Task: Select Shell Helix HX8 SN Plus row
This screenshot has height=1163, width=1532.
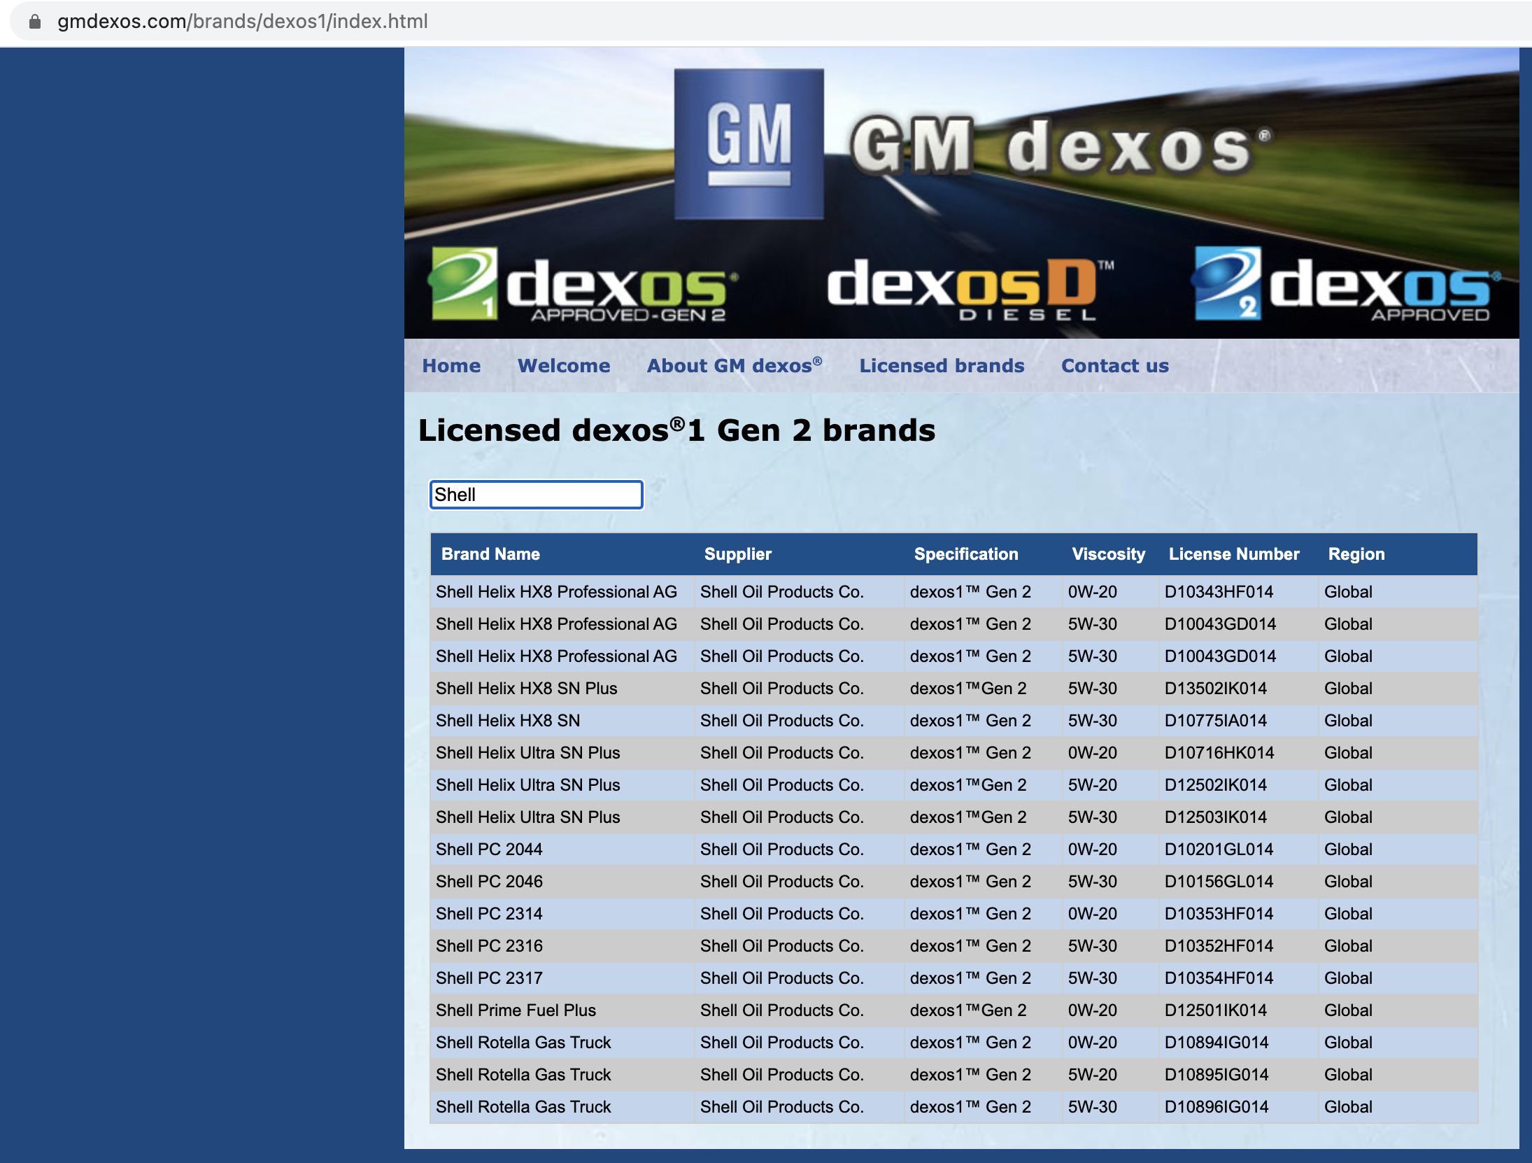Action: [954, 689]
